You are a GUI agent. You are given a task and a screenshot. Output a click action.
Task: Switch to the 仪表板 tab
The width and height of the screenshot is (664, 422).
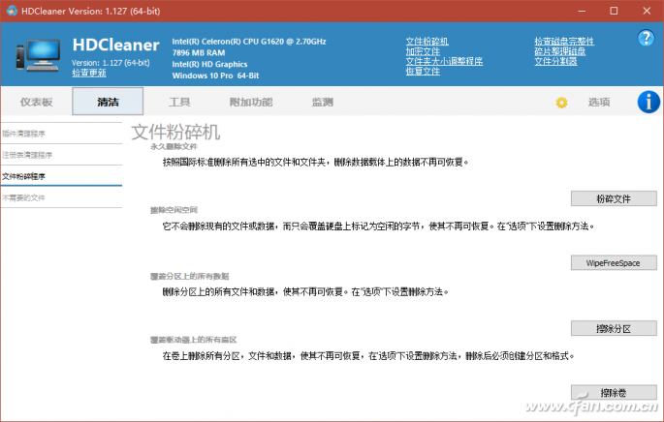pos(36,102)
